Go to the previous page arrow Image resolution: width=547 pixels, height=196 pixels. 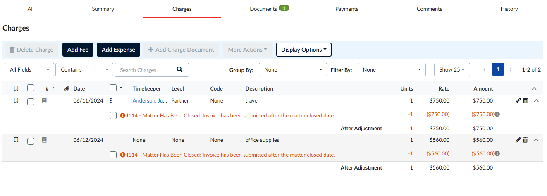point(484,69)
